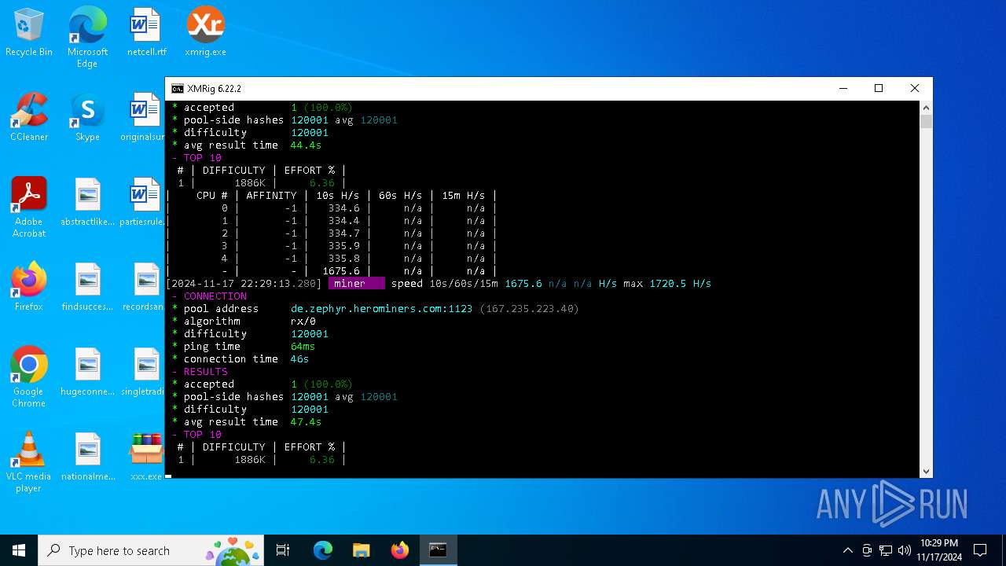Open Google Chrome desktop shortcut
The height and width of the screenshot is (566, 1006).
[29, 377]
